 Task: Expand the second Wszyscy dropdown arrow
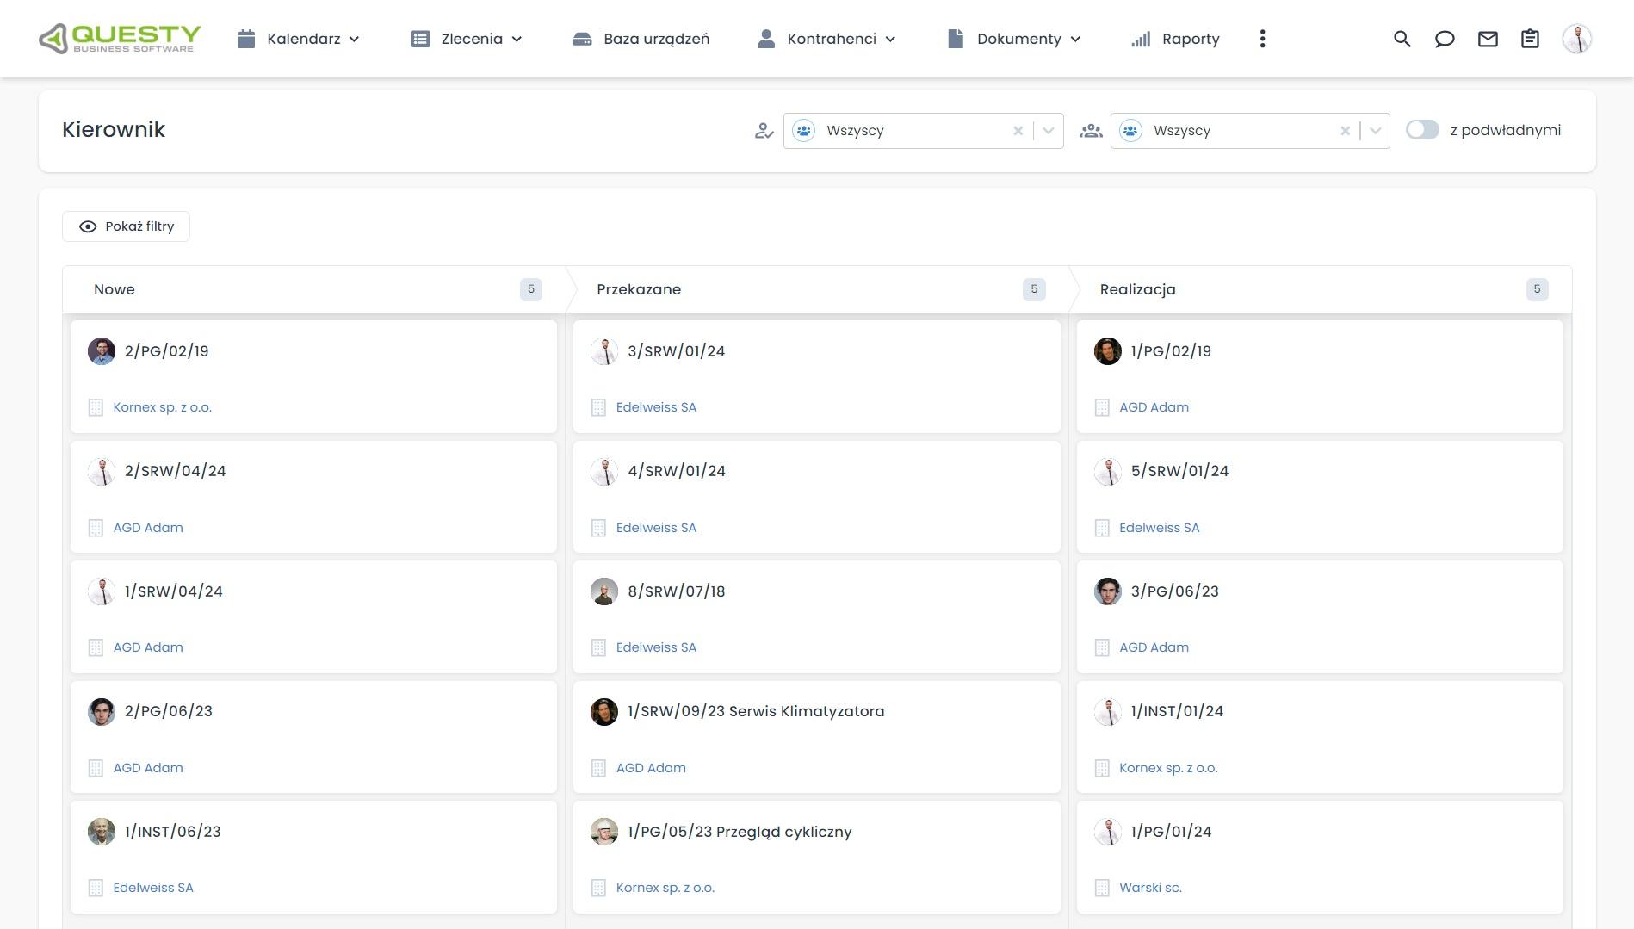1375,131
